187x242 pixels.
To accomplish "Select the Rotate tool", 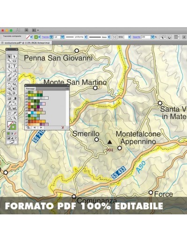I will (x=9, y=84).
